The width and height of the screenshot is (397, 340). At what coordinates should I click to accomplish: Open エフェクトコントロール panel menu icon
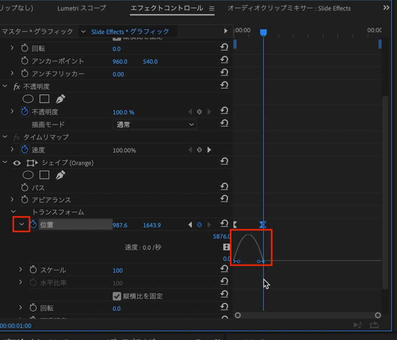pos(212,9)
